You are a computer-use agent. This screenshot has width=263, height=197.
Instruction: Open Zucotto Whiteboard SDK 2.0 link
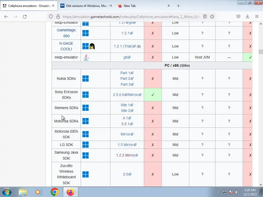(x=127, y=174)
